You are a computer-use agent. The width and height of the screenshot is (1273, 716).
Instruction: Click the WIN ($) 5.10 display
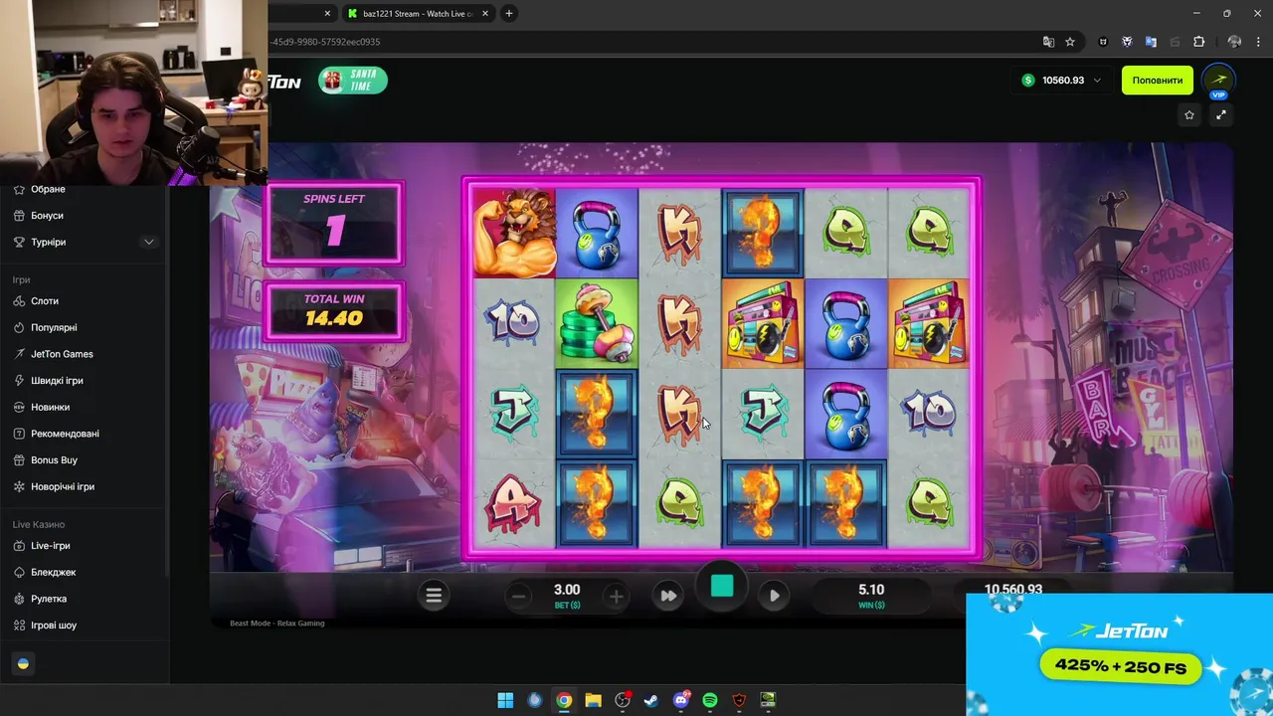[871, 596]
